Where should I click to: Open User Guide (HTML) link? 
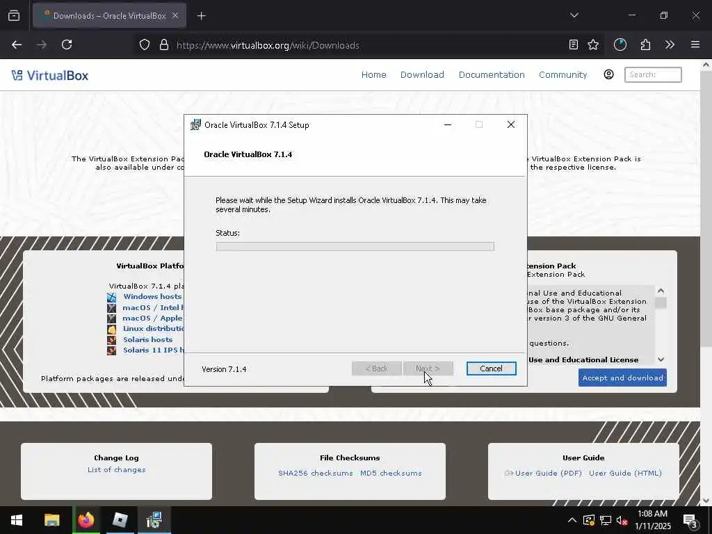tap(625, 473)
